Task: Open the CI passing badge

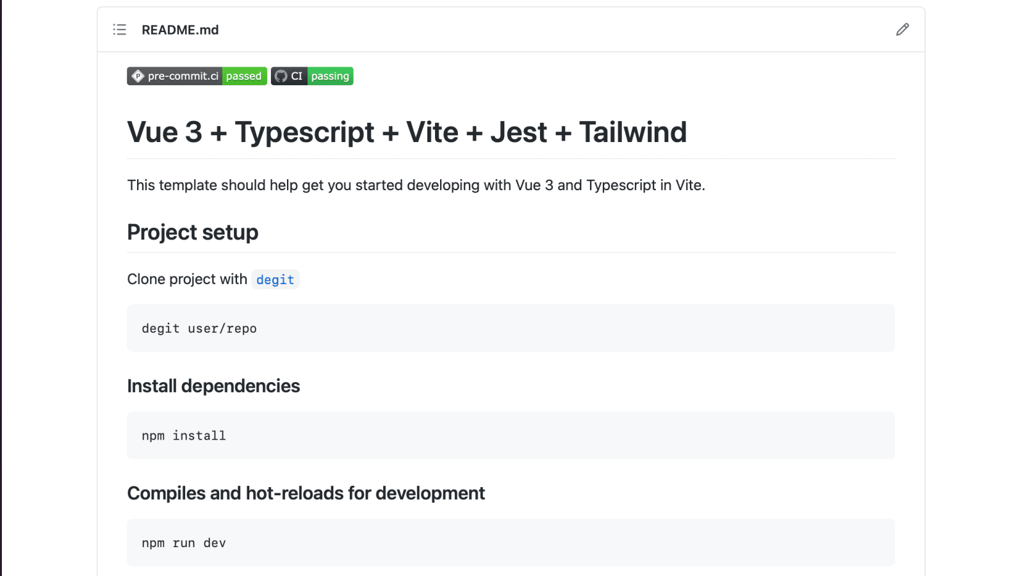Action: pyautogui.click(x=312, y=76)
